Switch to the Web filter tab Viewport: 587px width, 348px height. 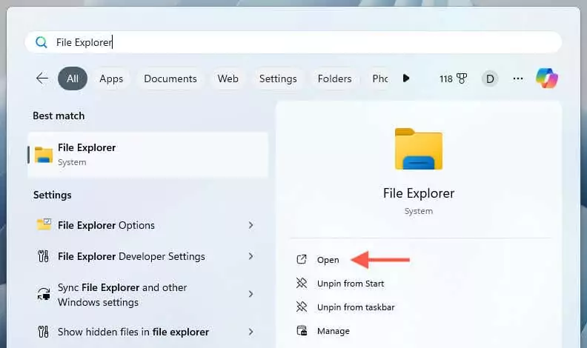tap(228, 78)
